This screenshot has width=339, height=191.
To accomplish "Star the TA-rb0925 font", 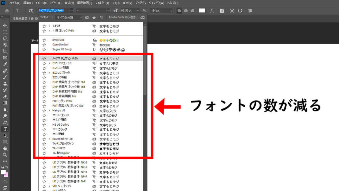I will coord(44,148).
